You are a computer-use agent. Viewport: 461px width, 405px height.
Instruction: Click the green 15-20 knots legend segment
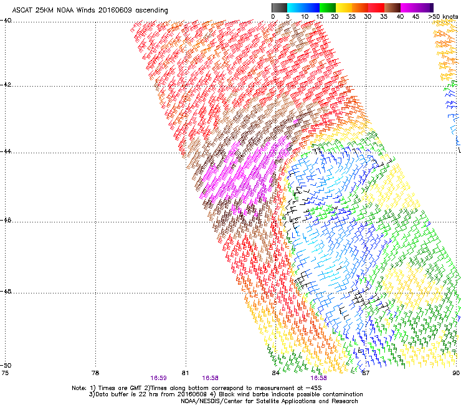pyautogui.click(x=328, y=7)
